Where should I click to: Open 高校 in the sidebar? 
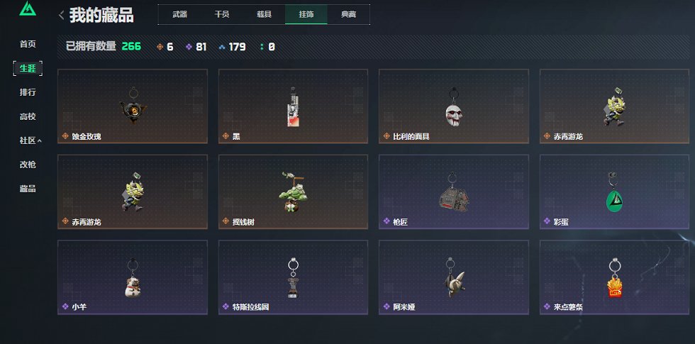point(28,116)
